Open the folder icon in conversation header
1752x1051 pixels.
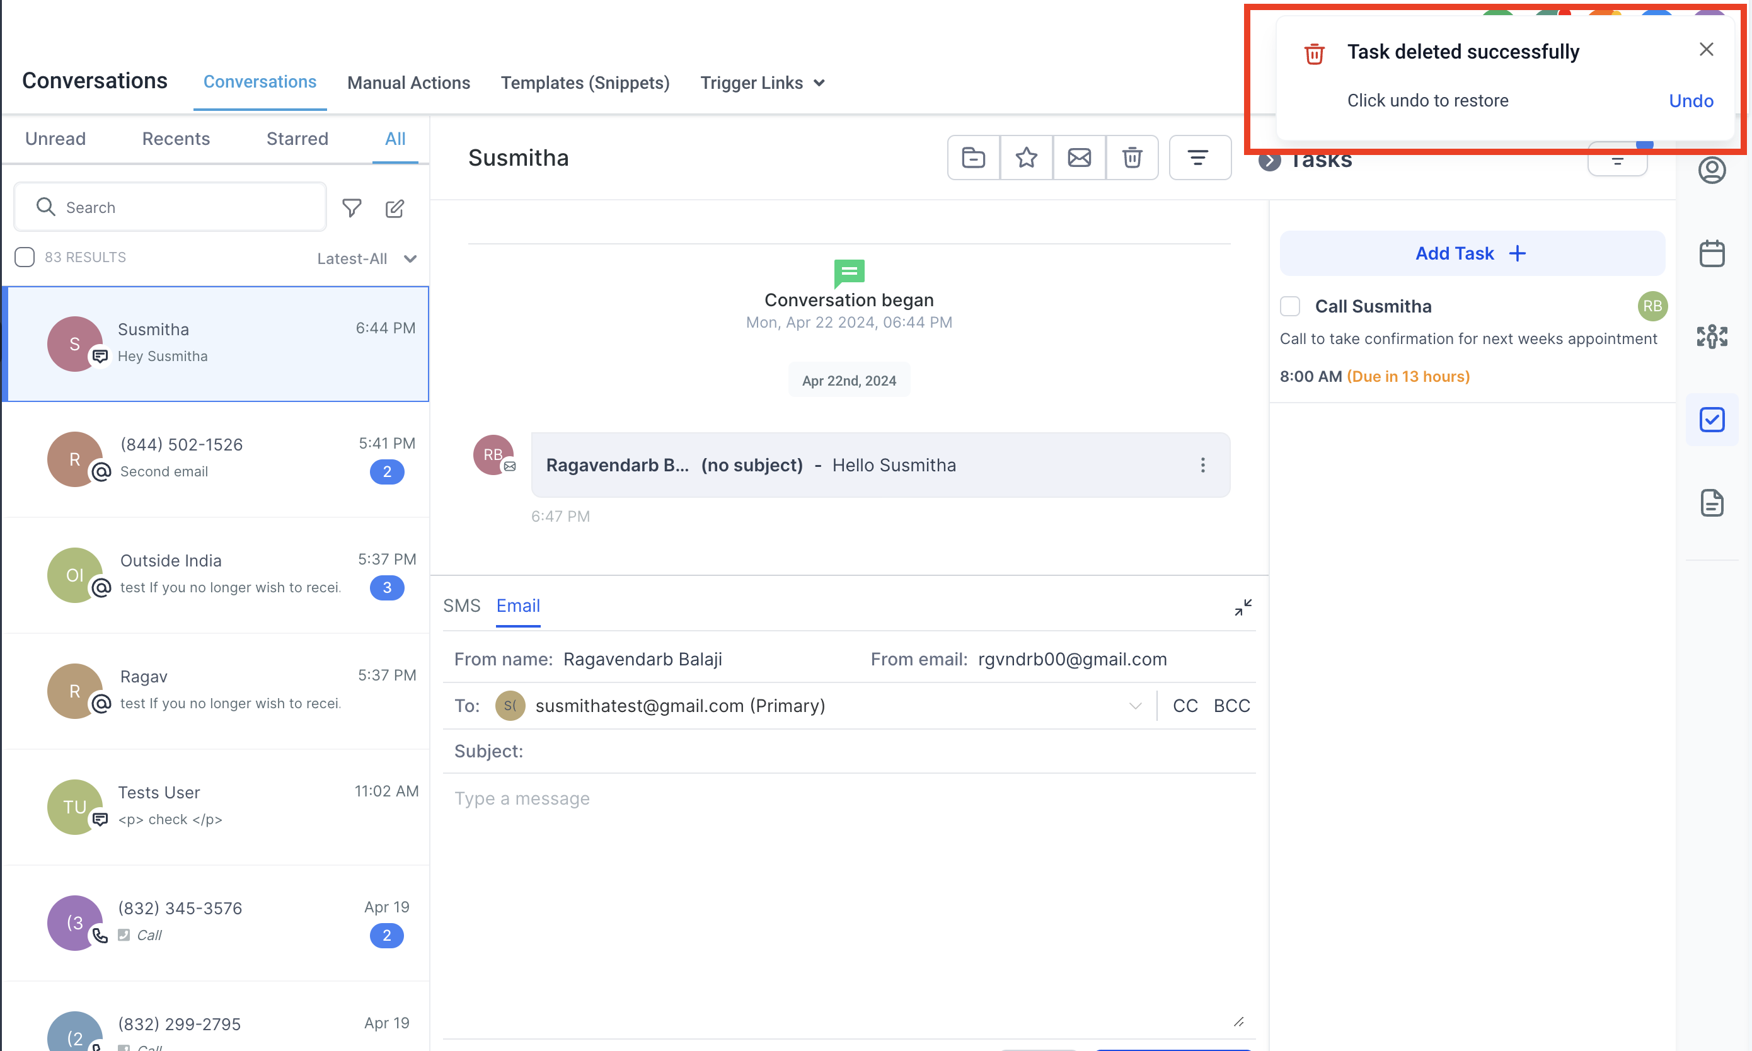973,158
